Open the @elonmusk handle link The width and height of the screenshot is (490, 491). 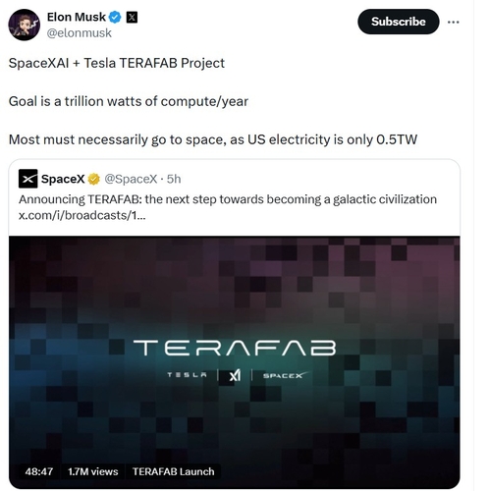click(79, 33)
